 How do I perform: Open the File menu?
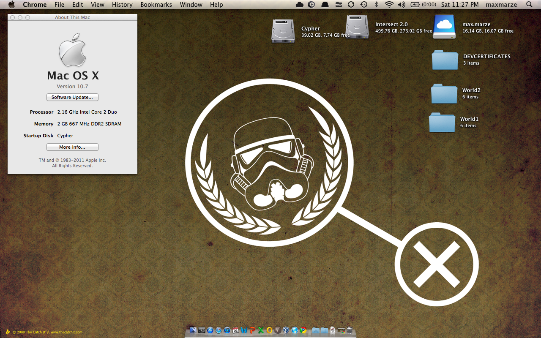(60, 5)
